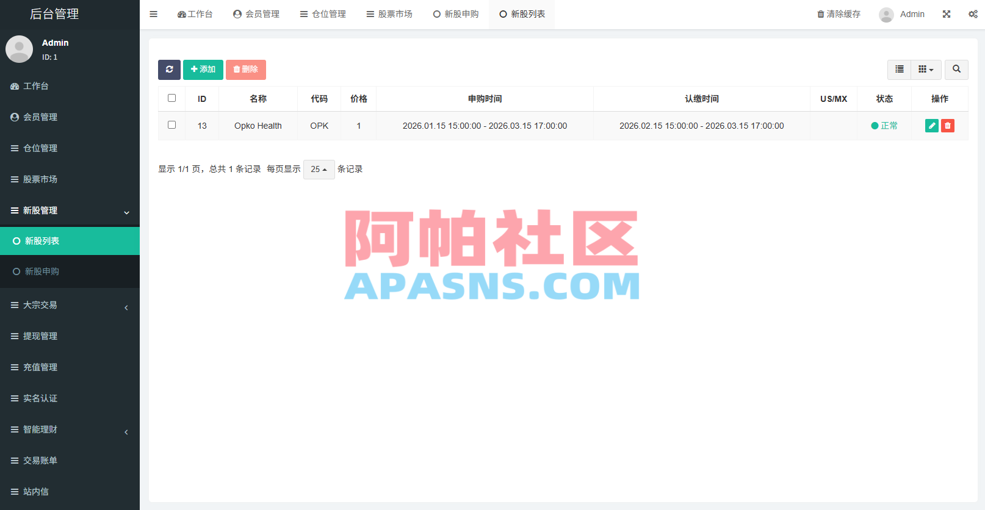Click the Opko Health name cell

(x=258, y=126)
